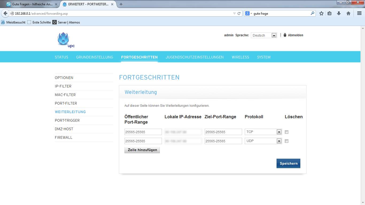Open the bookmarks list icon
The width and height of the screenshot is (365, 205).
330,13
